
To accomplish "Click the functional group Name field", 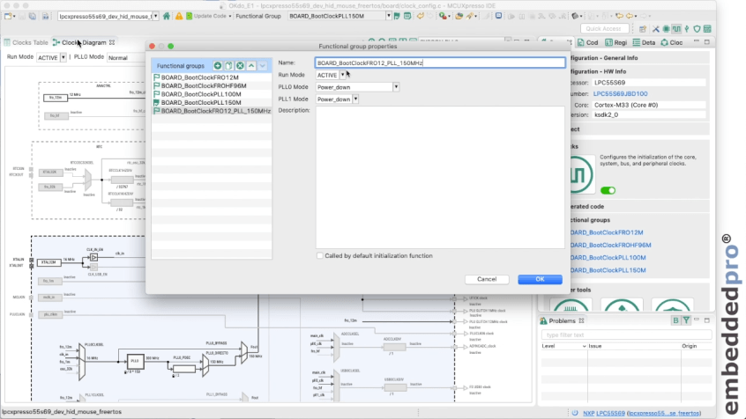I will (x=439, y=62).
